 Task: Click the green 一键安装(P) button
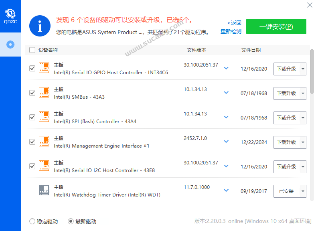point(276,27)
